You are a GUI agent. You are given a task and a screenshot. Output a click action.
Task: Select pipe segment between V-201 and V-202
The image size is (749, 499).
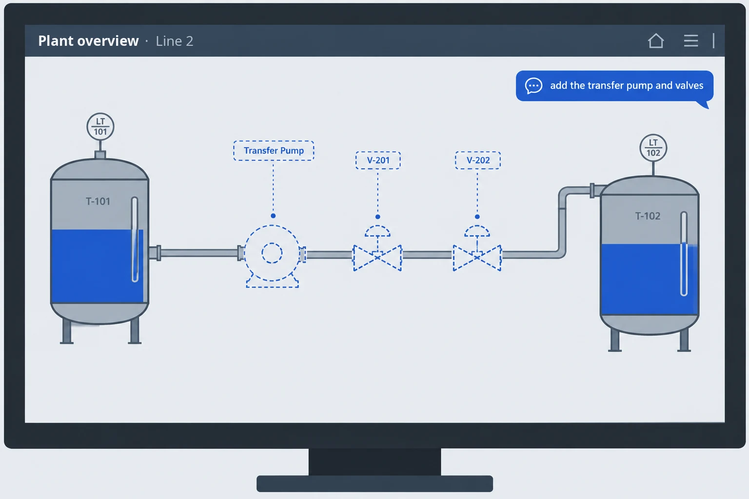pos(427,254)
